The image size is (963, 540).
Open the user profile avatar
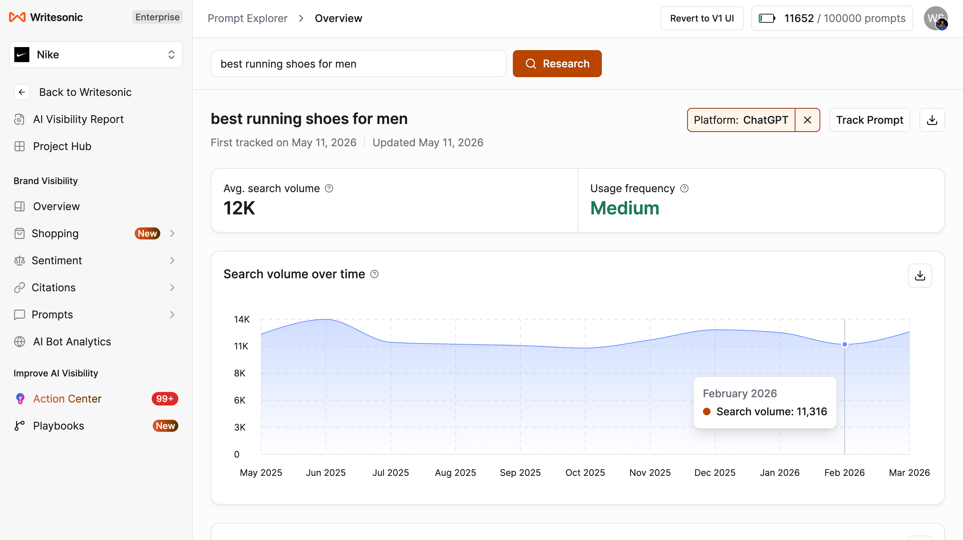pyautogui.click(x=936, y=18)
